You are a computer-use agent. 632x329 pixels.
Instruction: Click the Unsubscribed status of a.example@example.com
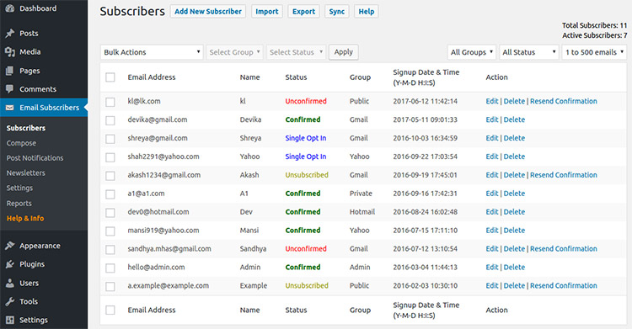(307, 285)
